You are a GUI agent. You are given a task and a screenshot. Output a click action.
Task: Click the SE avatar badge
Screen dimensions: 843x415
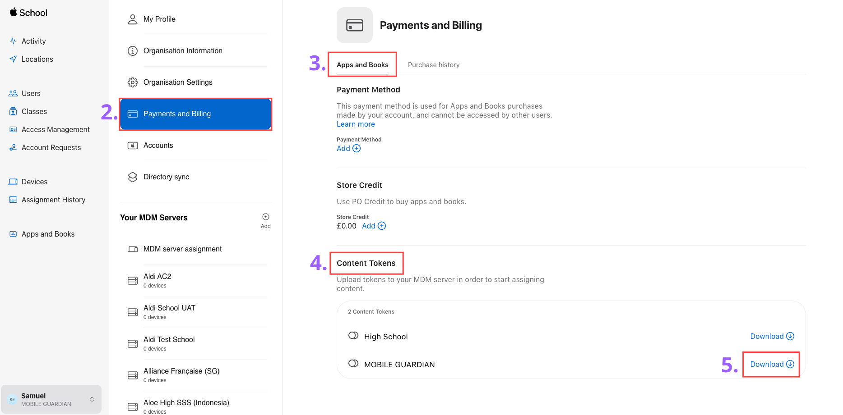click(12, 399)
